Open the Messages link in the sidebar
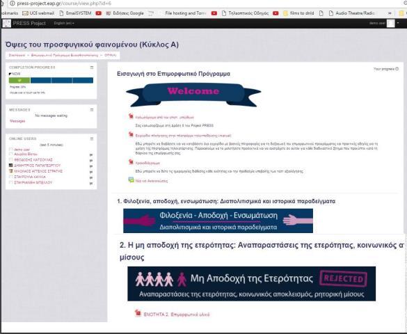Image resolution: width=407 pixels, height=334 pixels. tap(17, 121)
